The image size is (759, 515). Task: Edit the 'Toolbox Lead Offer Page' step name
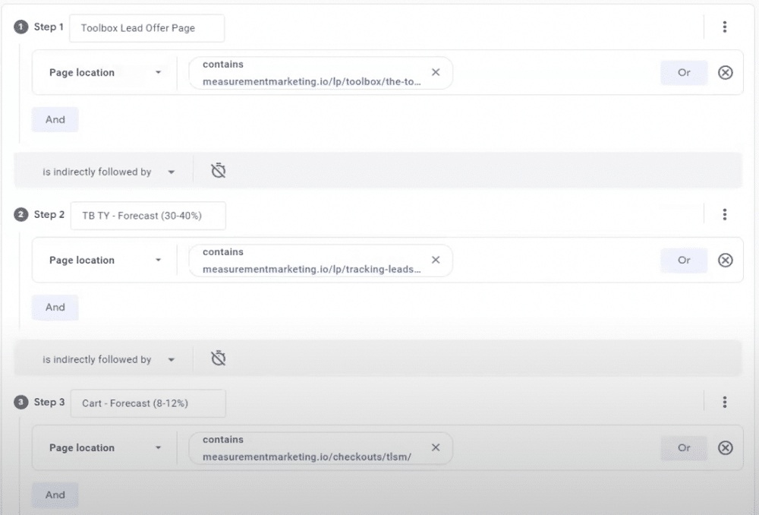click(146, 27)
